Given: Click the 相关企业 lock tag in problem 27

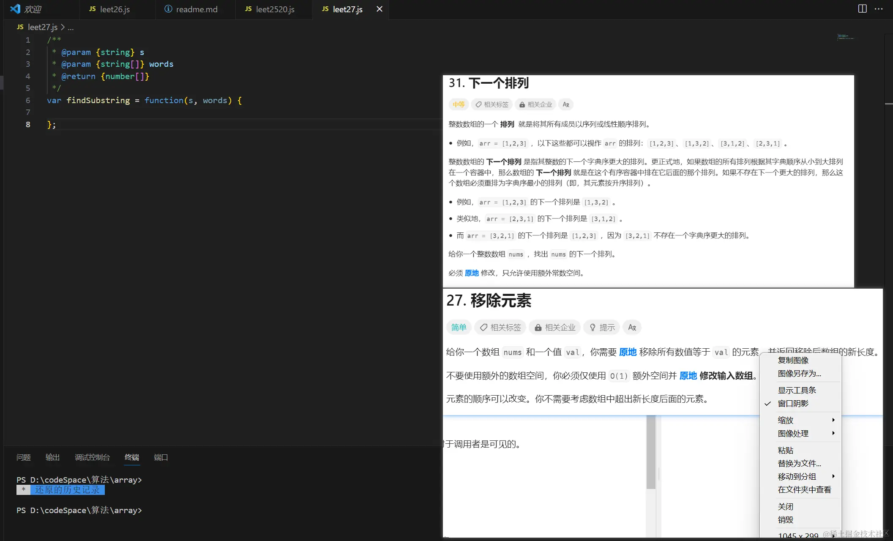Looking at the screenshot, I should click(x=555, y=327).
